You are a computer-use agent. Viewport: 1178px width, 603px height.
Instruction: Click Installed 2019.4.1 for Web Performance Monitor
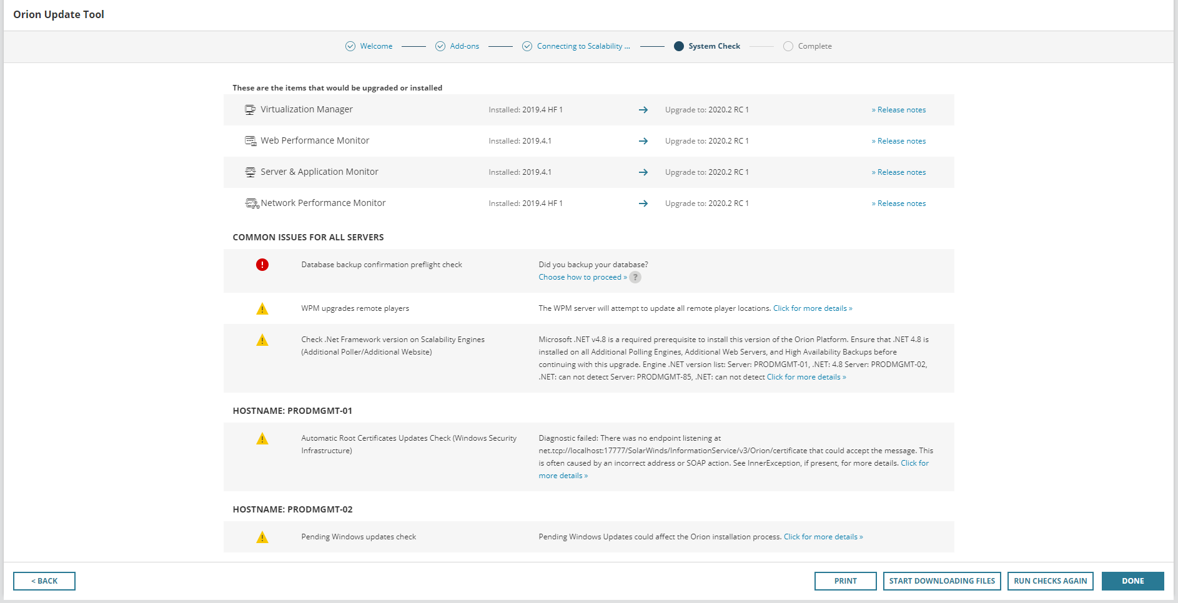click(520, 141)
